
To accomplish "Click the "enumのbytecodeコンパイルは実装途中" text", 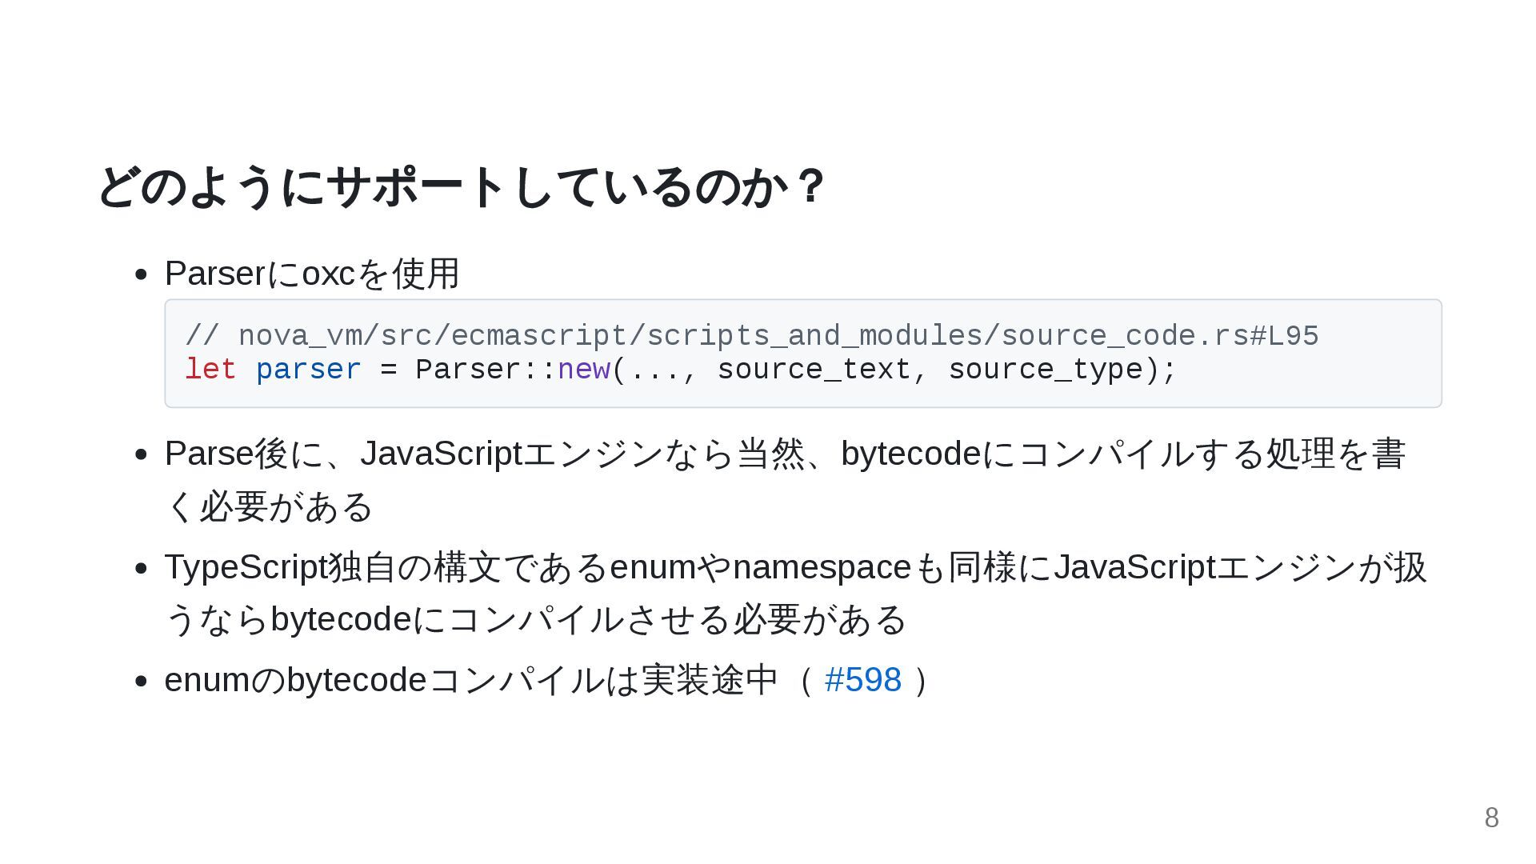I will [470, 680].
